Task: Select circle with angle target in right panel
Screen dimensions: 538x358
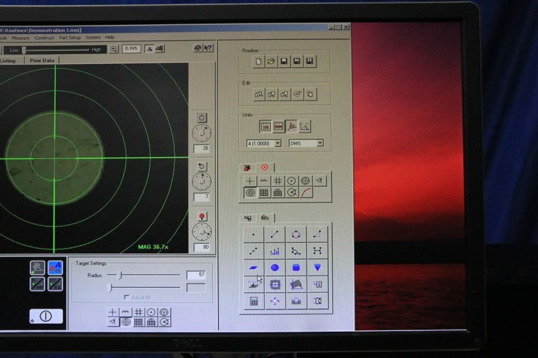Action: tap(292, 193)
